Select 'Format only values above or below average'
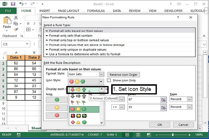Viewport: 209px width, 139px height. point(119,45)
